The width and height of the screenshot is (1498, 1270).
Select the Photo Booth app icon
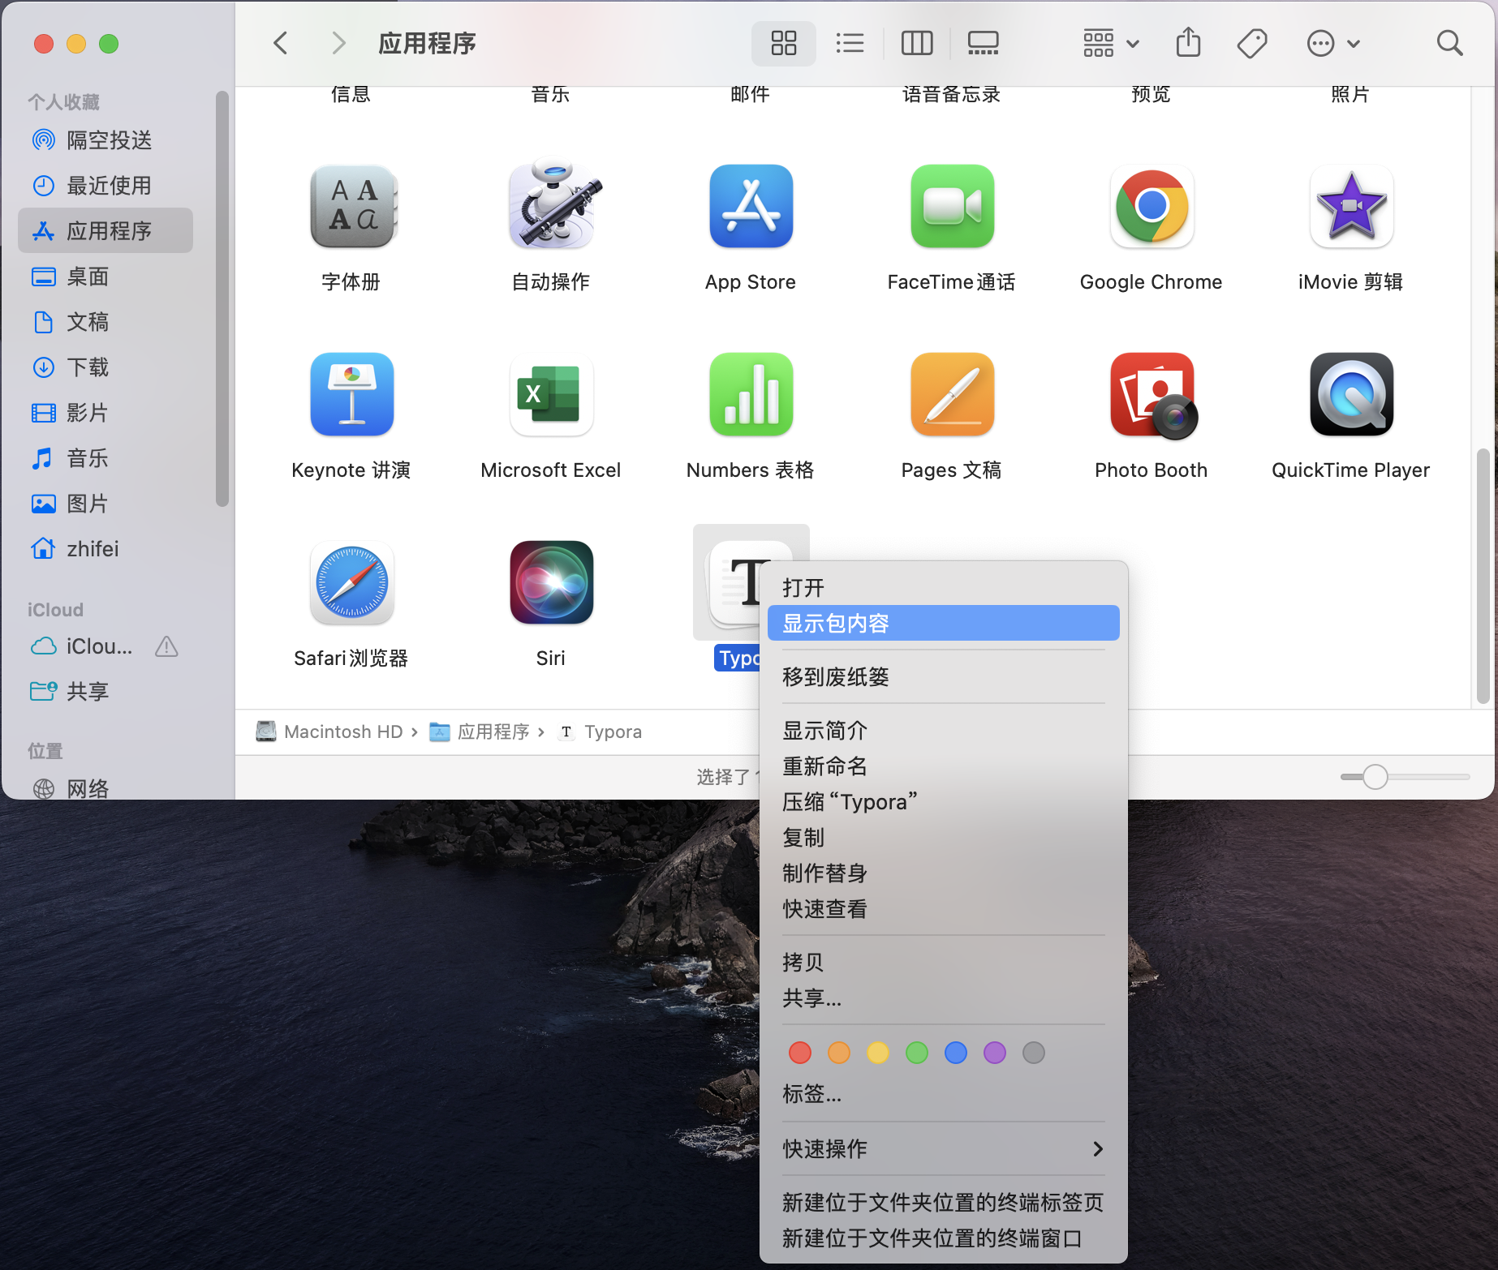(x=1153, y=396)
